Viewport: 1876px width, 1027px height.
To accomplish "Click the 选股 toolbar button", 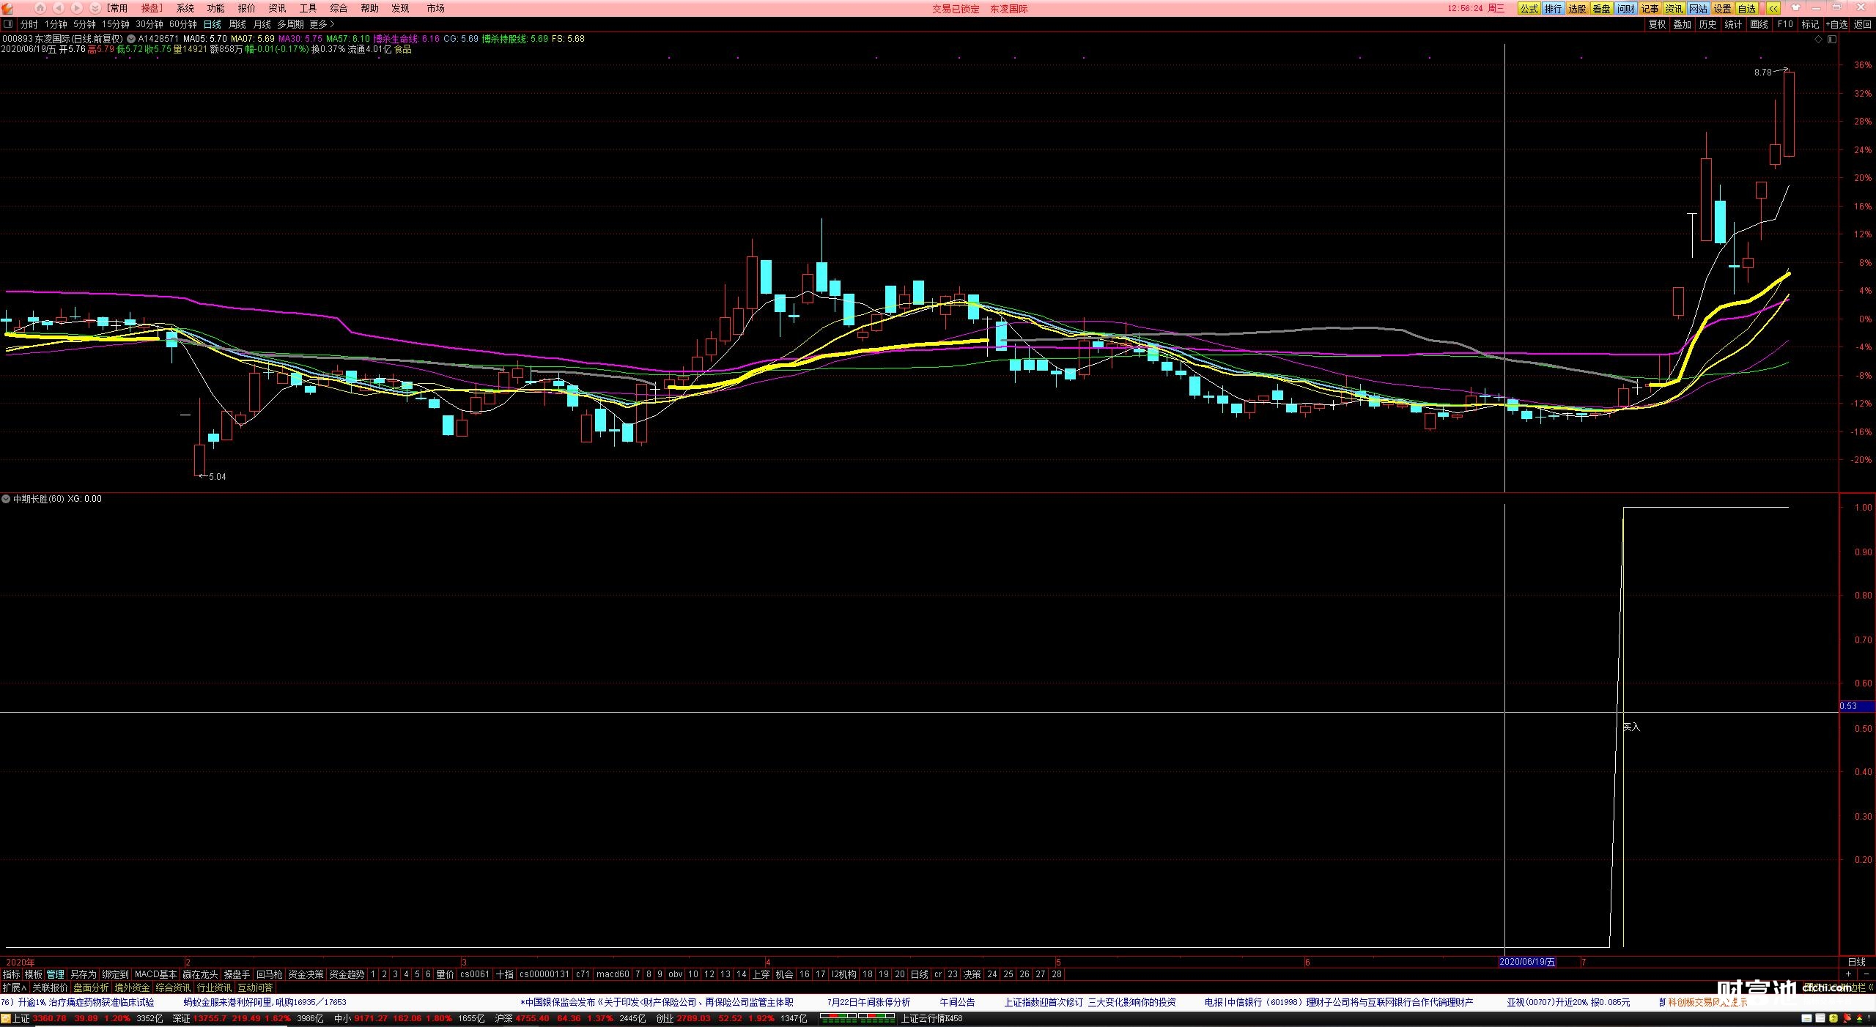I will point(1577,8).
